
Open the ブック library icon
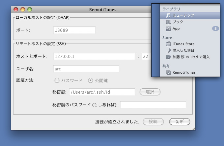[168, 22]
